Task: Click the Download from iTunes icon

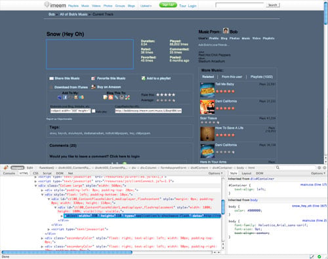Action: coord(51,87)
